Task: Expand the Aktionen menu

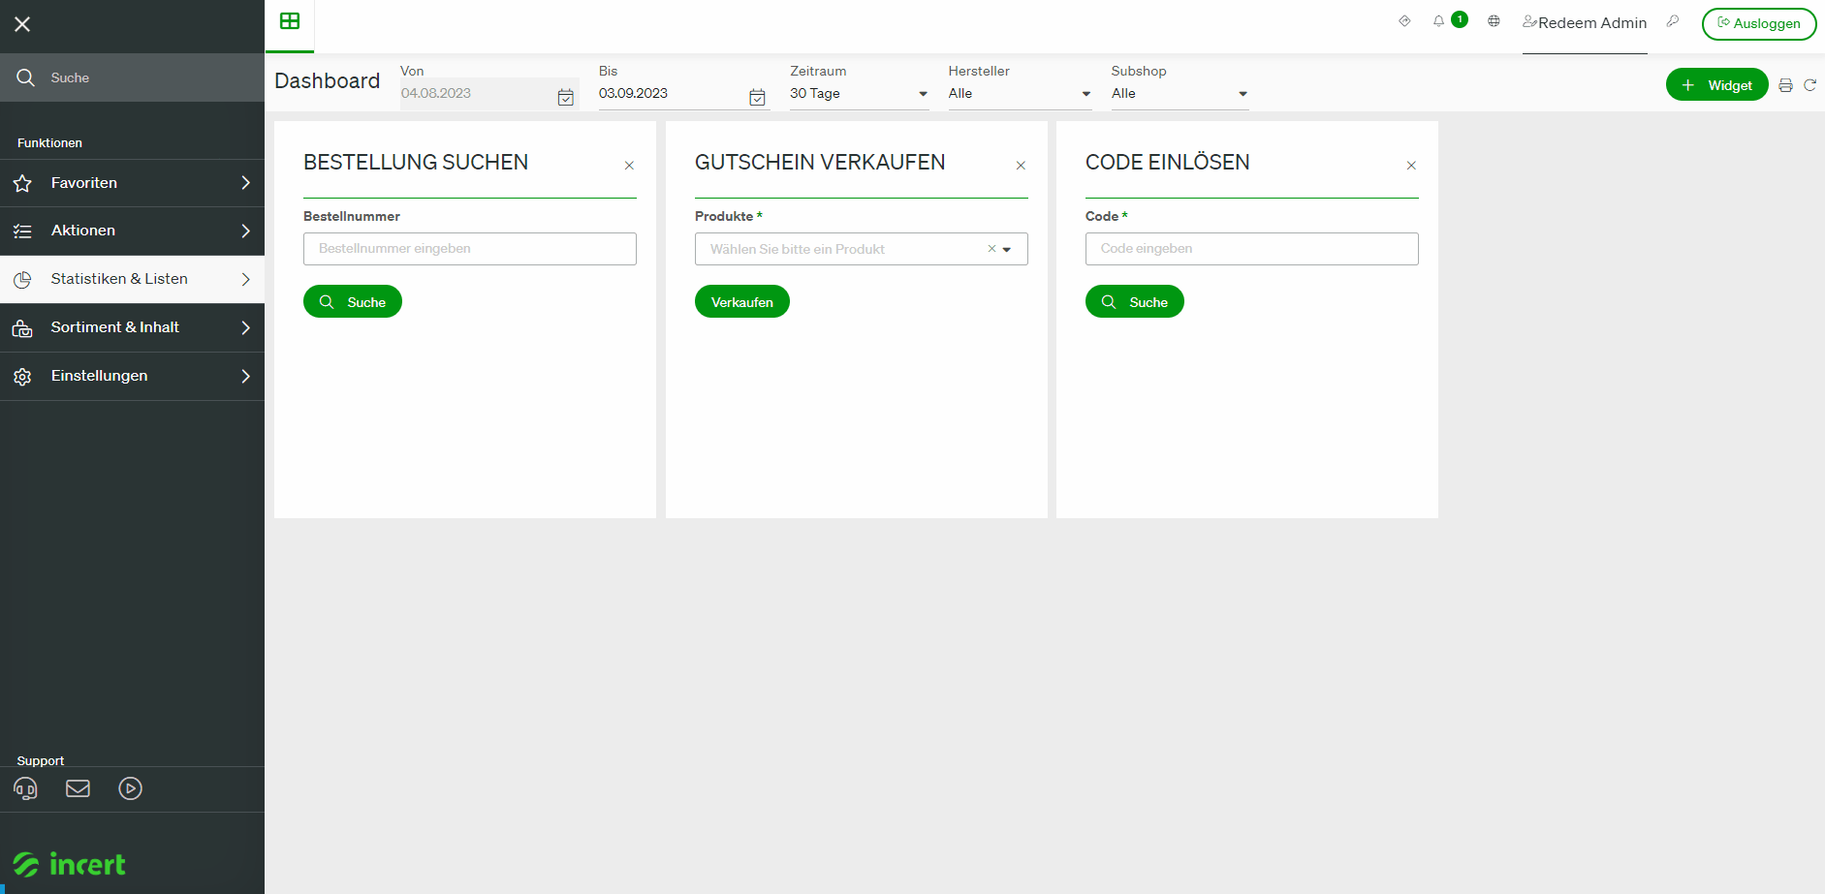Action: [x=132, y=231]
